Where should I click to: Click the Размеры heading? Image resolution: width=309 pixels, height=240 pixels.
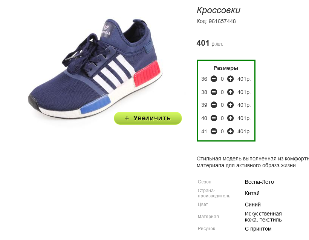(226, 68)
